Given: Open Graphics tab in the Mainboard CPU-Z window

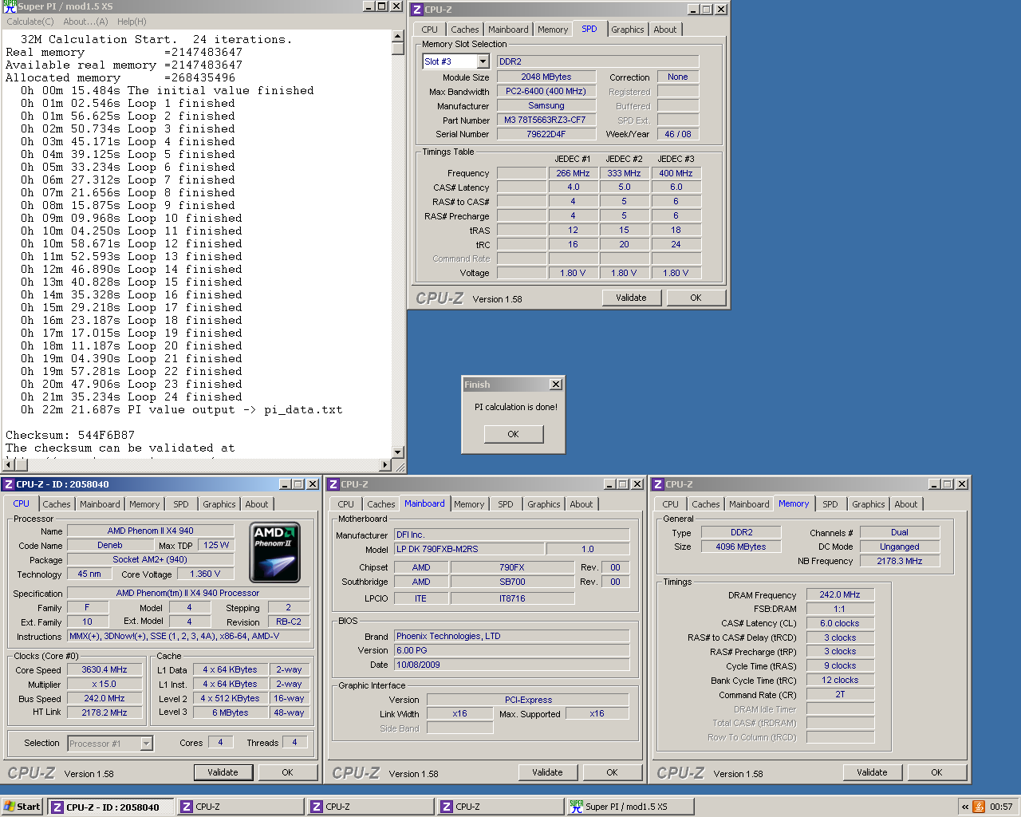Looking at the screenshot, I should click(544, 504).
